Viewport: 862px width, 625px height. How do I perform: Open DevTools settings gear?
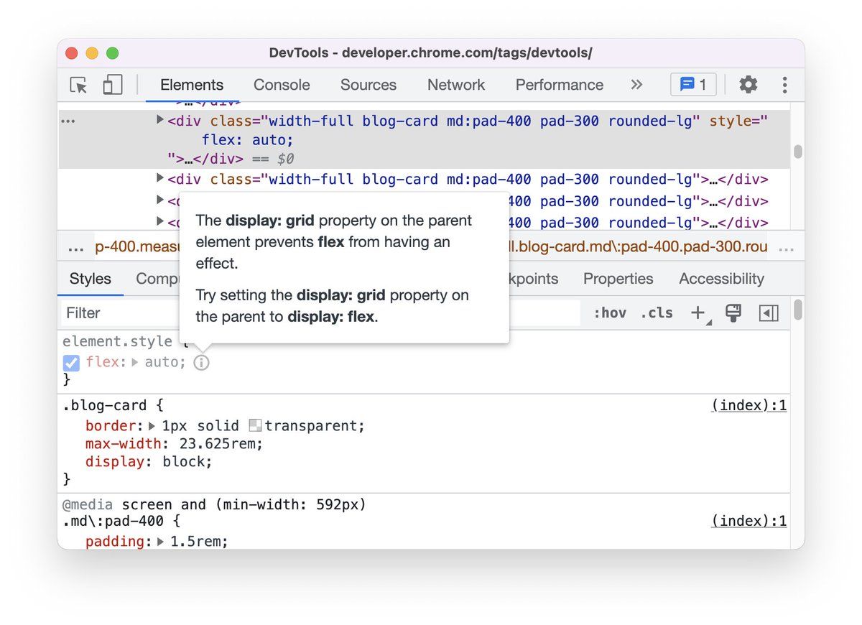point(748,85)
